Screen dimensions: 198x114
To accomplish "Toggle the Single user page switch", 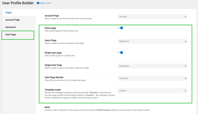I will pyautogui.click(x=120, y=53).
